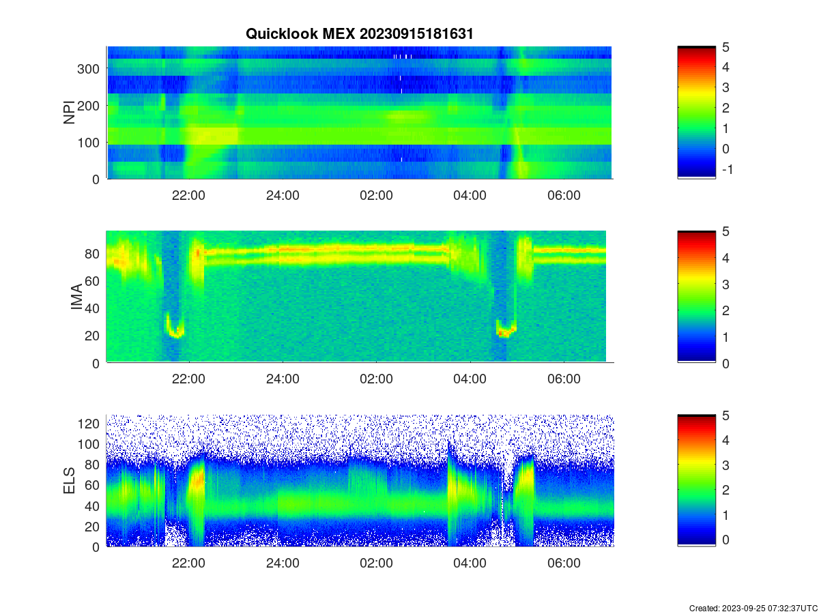The image size is (819, 614).
Task: Click the NPI colorbar
Action: (x=696, y=113)
